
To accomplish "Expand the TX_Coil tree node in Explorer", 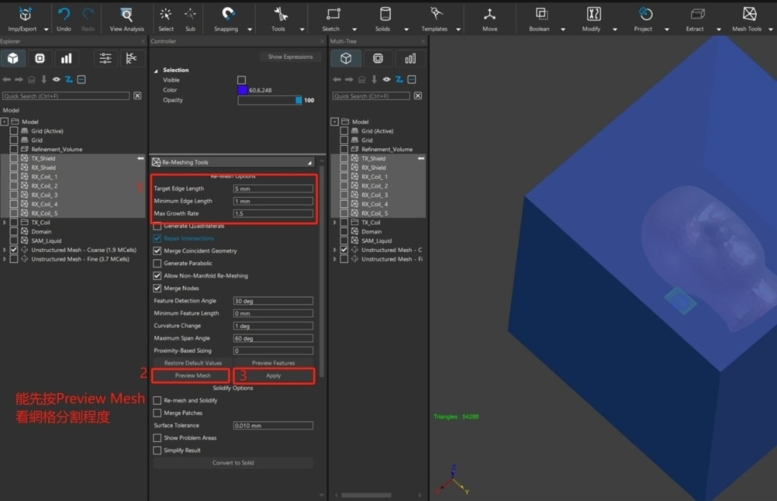I will coord(5,222).
